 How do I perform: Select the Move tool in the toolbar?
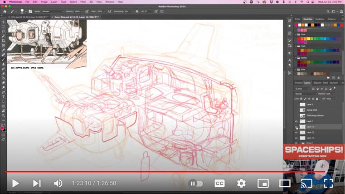click(x=3, y=22)
